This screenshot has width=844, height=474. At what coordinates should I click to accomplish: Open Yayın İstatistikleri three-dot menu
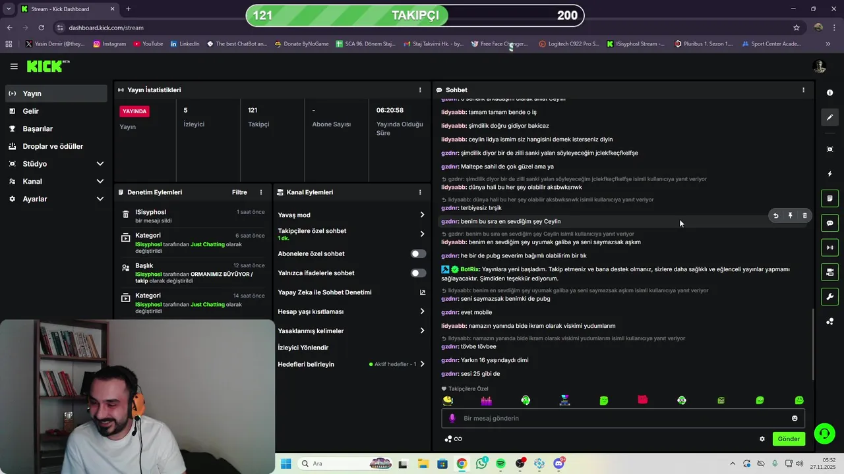point(420,90)
